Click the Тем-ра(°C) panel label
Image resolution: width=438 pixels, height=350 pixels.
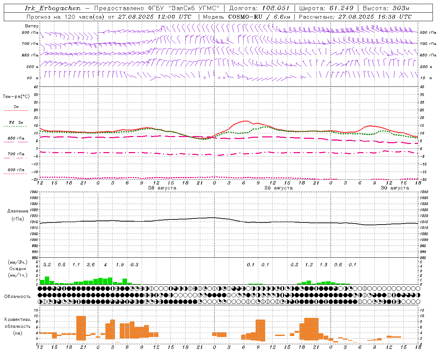(x=16, y=97)
